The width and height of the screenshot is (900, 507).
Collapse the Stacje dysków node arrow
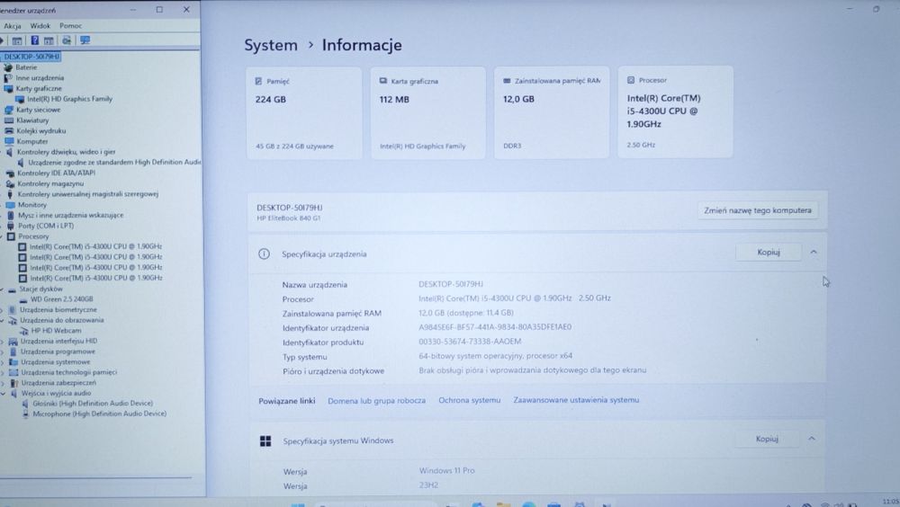pyautogui.click(x=3, y=289)
